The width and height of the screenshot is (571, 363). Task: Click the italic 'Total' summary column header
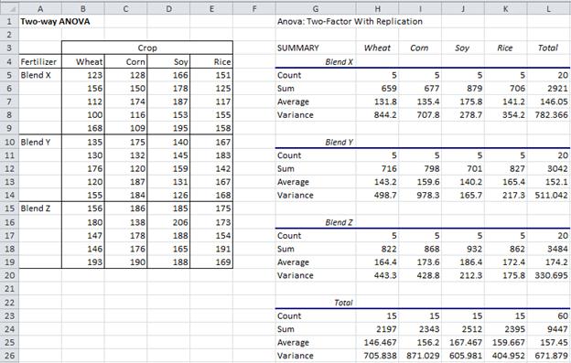tap(548, 48)
